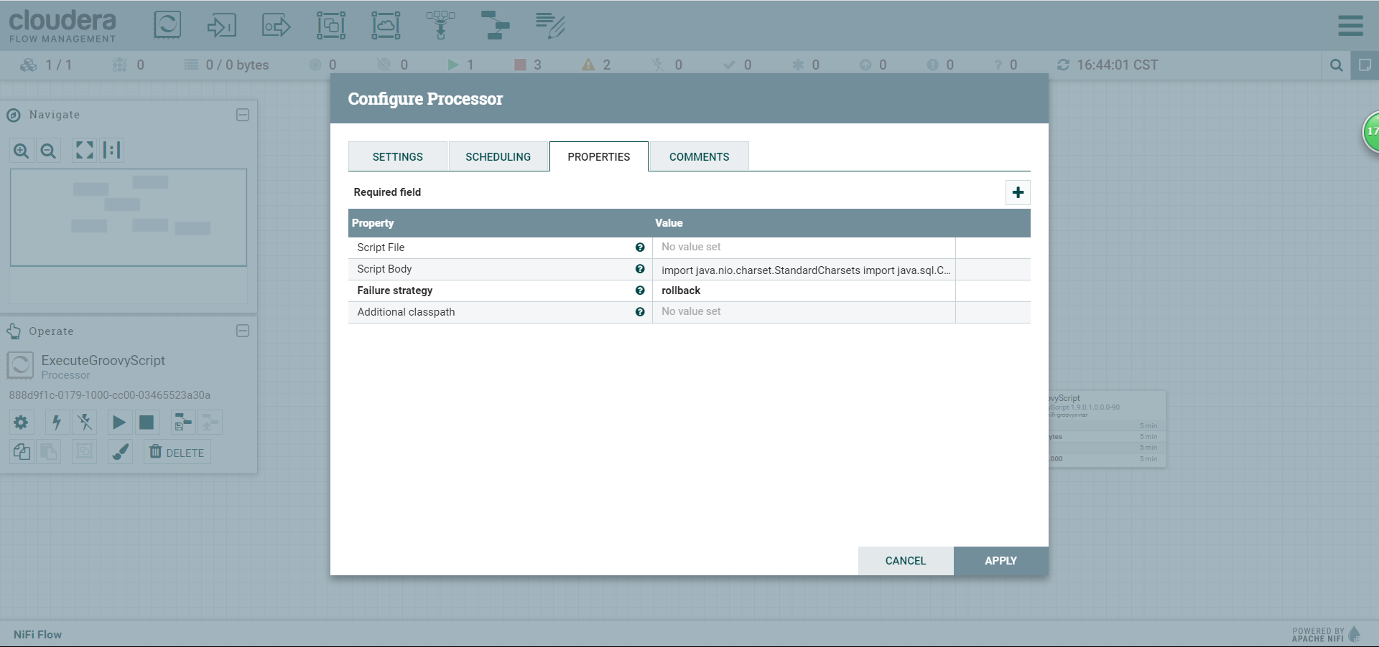Screen dimensions: 1379x647
Task: Fit the flow to screen
Action: tap(85, 151)
